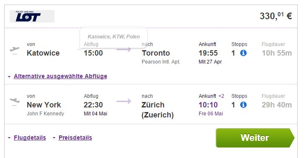Click the New York origin name
The image size is (306, 158).
tap(44, 105)
